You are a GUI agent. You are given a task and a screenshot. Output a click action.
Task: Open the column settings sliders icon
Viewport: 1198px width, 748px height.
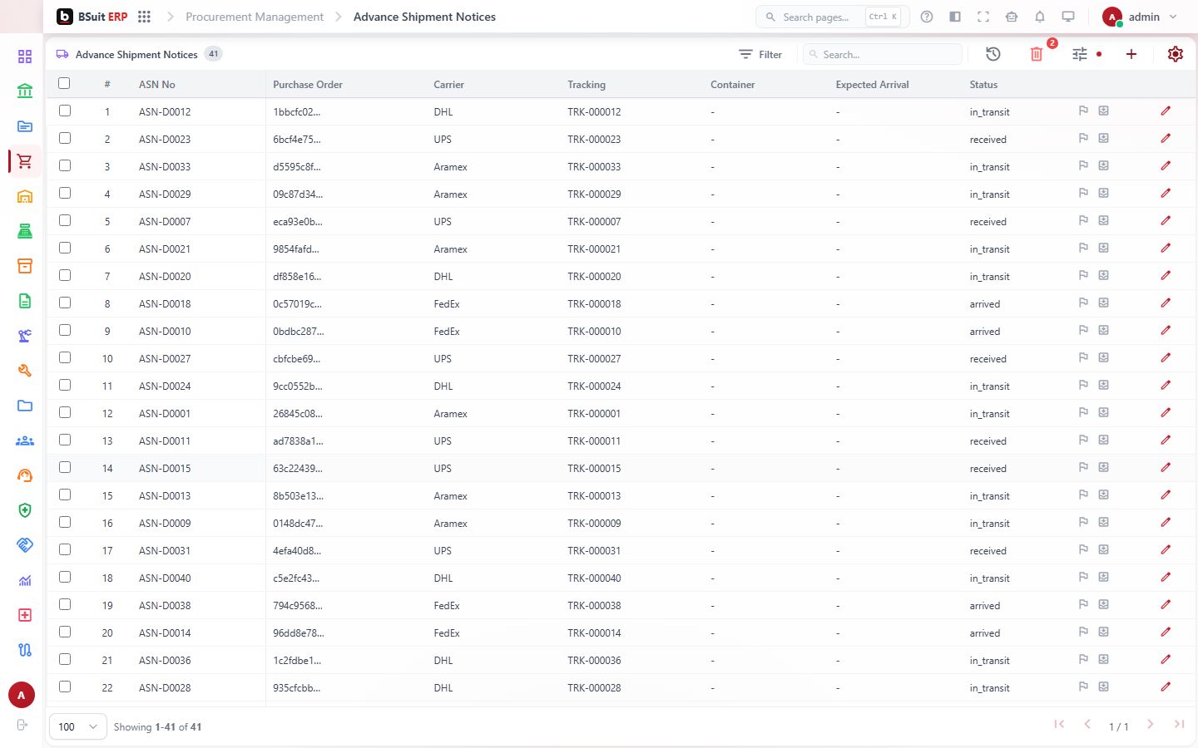click(1080, 54)
